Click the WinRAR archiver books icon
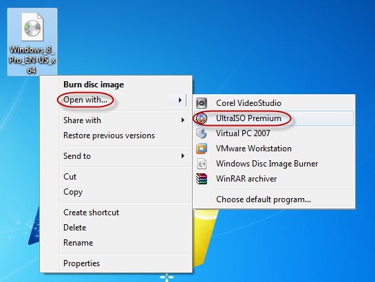375x282 pixels. (202, 179)
